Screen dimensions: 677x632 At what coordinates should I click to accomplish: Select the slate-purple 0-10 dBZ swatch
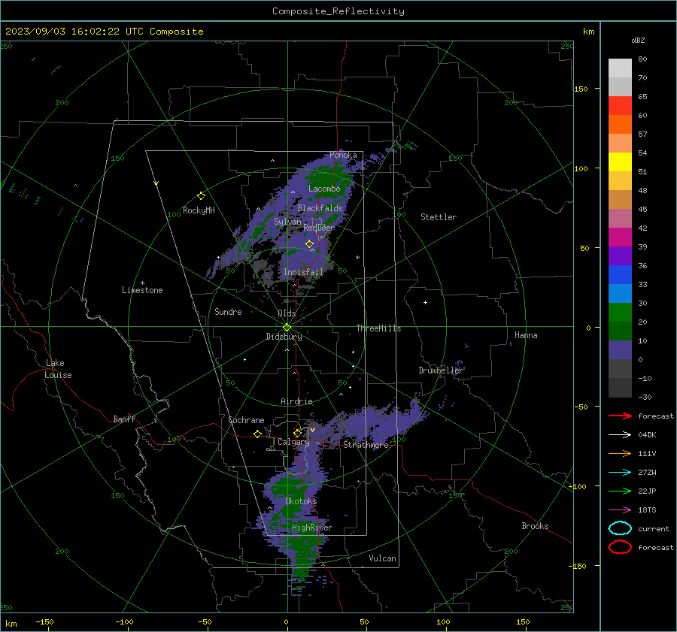click(x=620, y=350)
